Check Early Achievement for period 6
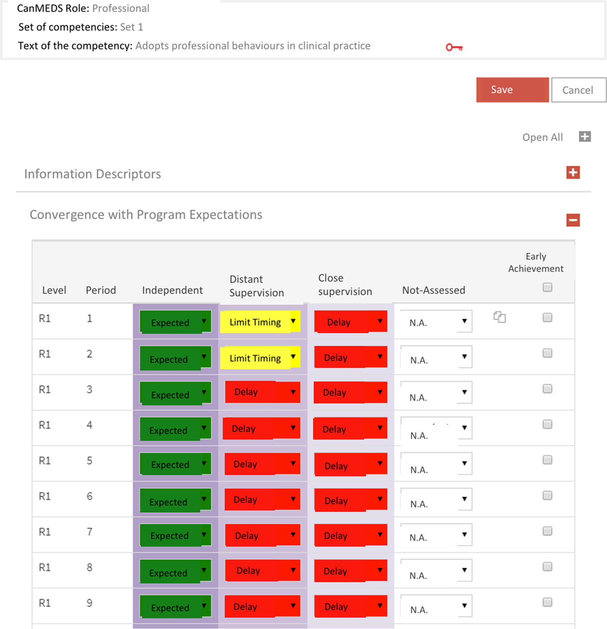 pyautogui.click(x=547, y=496)
